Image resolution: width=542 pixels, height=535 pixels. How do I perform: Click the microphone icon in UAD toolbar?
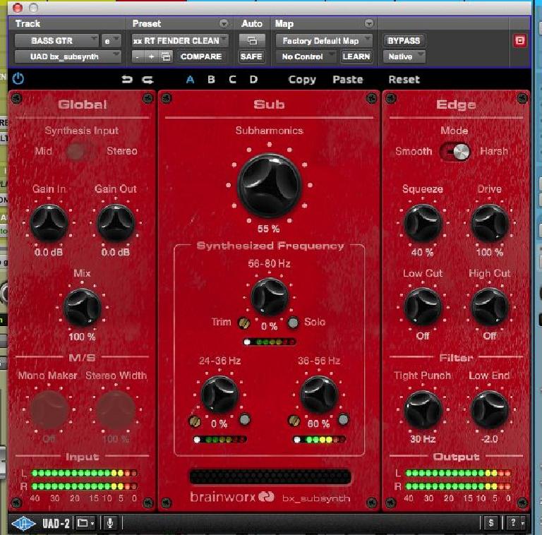(110, 523)
